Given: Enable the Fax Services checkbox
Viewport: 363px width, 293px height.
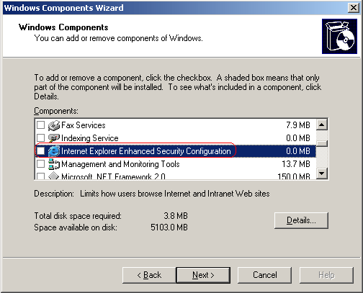Looking at the screenshot, I should tap(40, 125).
